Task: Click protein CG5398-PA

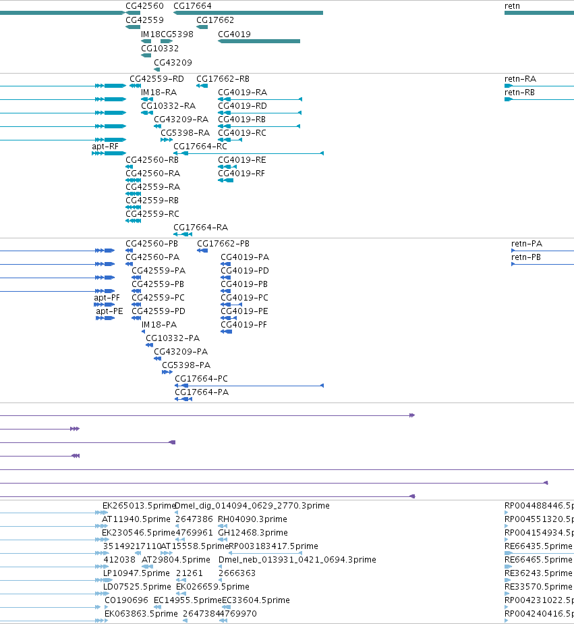Action: (x=186, y=365)
